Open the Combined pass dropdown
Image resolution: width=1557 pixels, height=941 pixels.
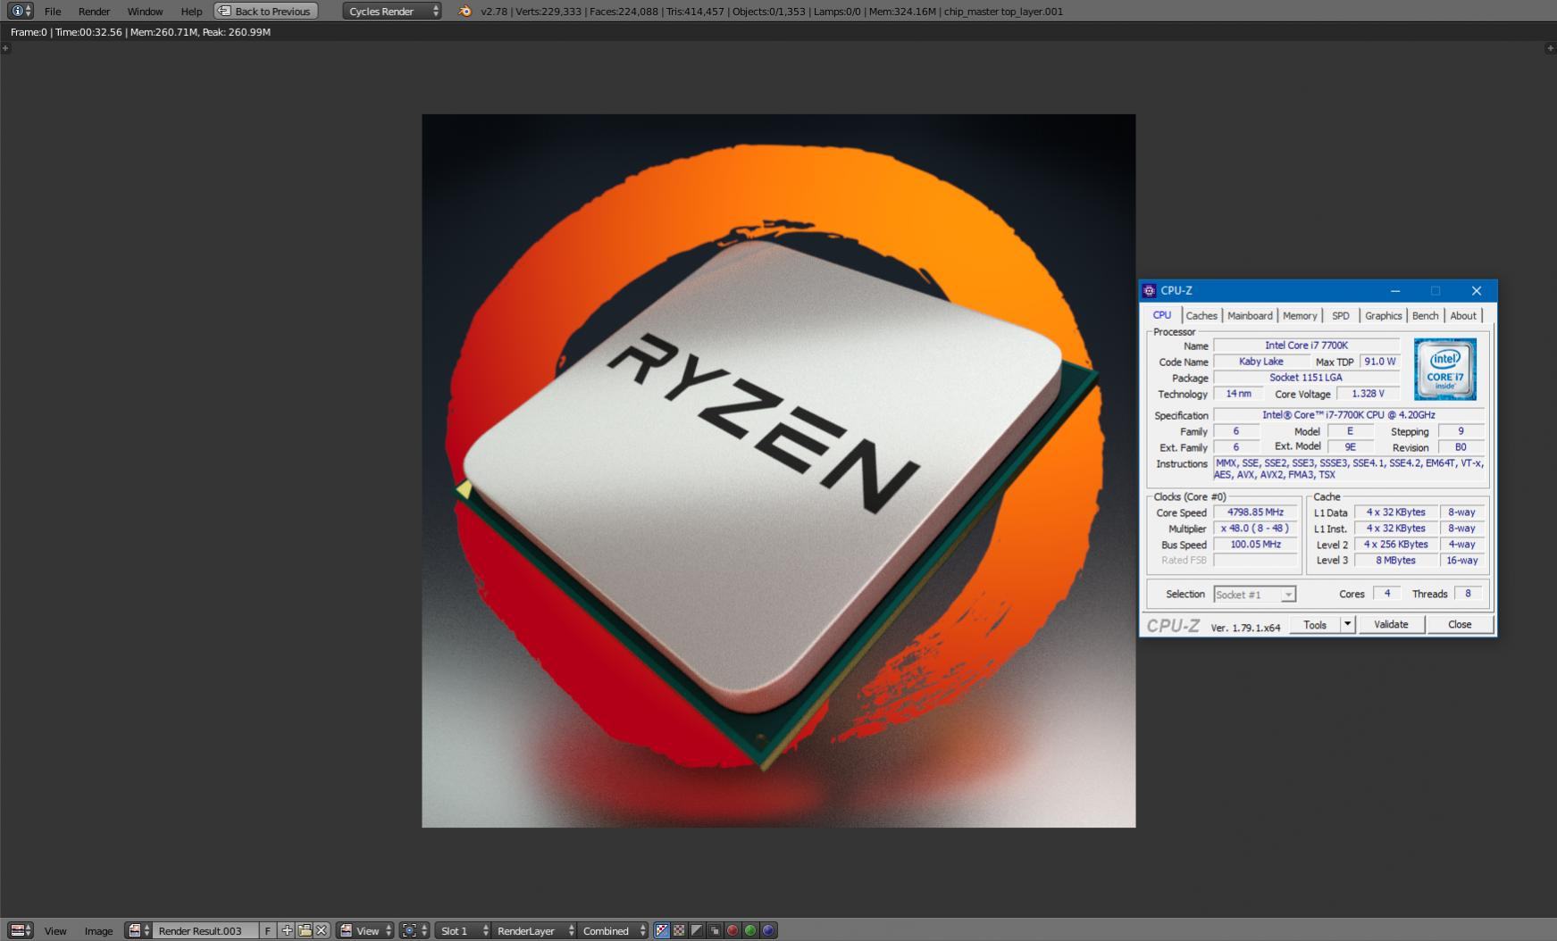point(613,930)
